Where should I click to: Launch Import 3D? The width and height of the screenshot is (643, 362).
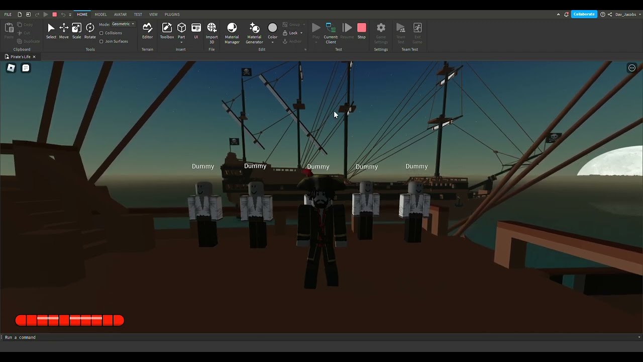click(211, 33)
